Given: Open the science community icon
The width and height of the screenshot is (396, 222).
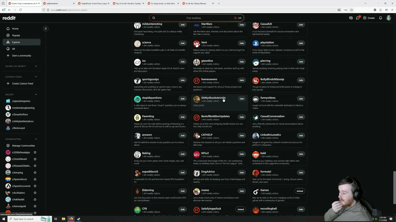Looking at the screenshot, I should (137, 43).
